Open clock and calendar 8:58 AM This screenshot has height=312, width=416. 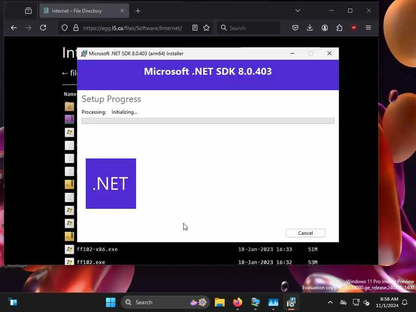tap(387, 302)
